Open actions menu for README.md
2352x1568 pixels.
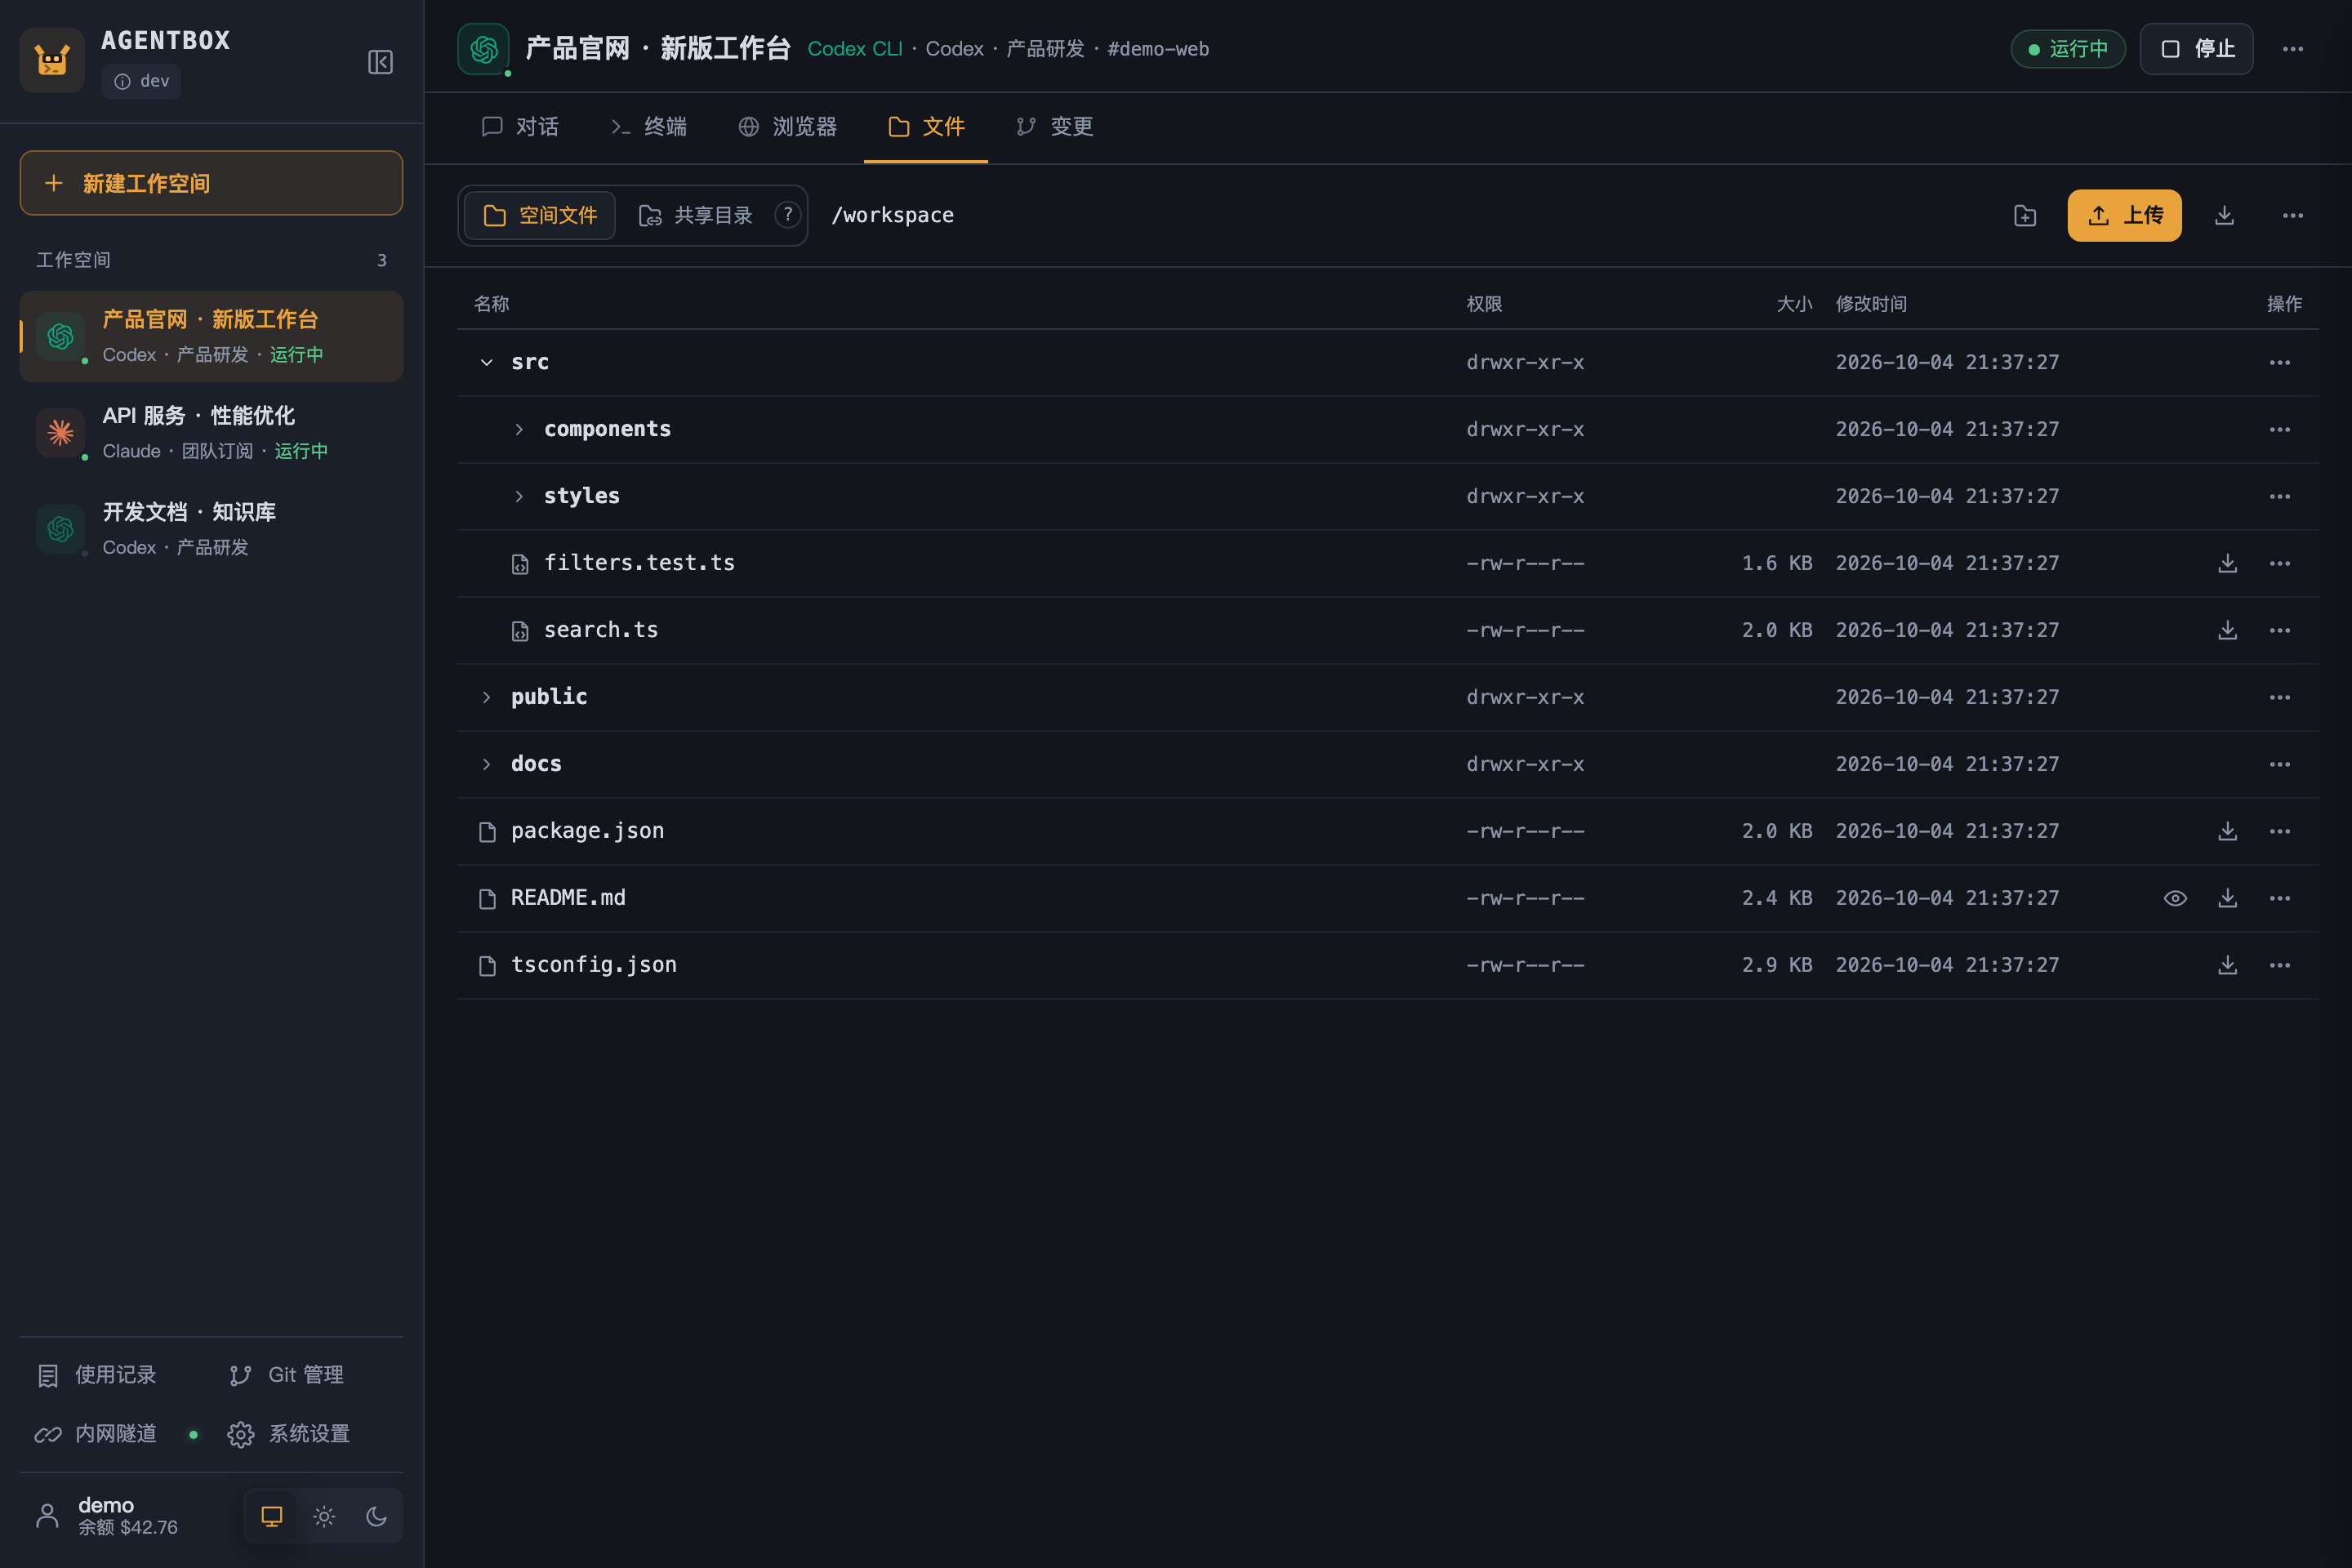click(x=2279, y=898)
